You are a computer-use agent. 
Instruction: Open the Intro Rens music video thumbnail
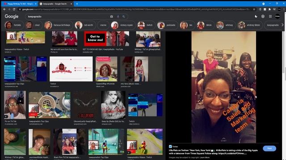point(141,69)
